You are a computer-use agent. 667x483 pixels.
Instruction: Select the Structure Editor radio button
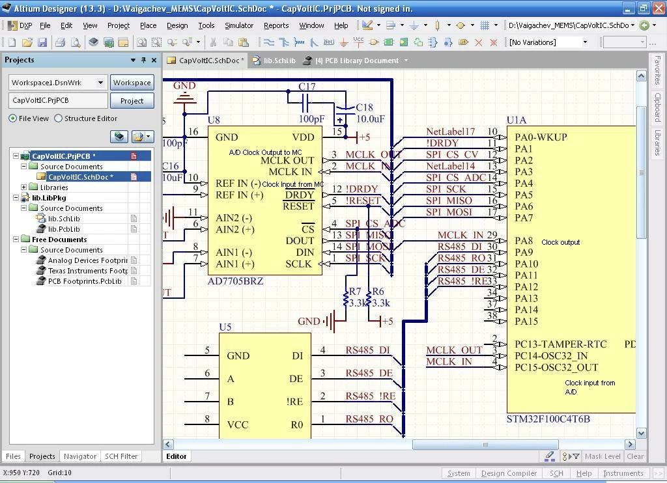[58, 118]
